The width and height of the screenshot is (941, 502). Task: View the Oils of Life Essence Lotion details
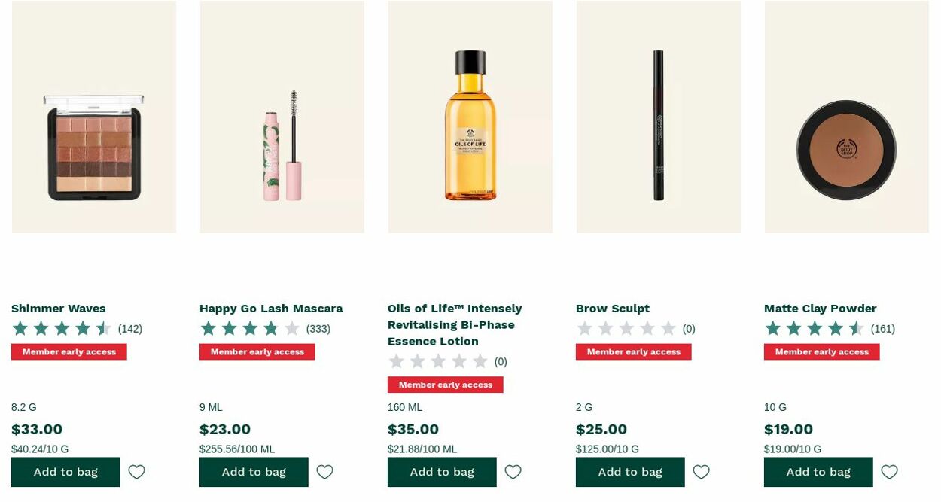point(455,324)
